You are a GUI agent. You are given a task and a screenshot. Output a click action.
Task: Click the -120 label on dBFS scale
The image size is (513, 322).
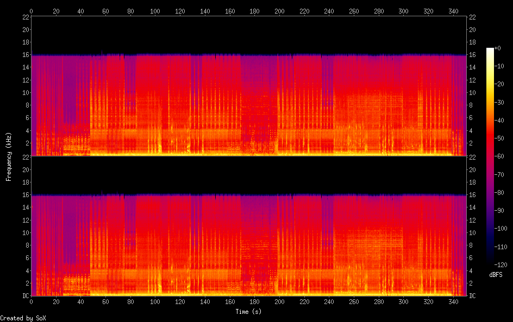(503, 264)
